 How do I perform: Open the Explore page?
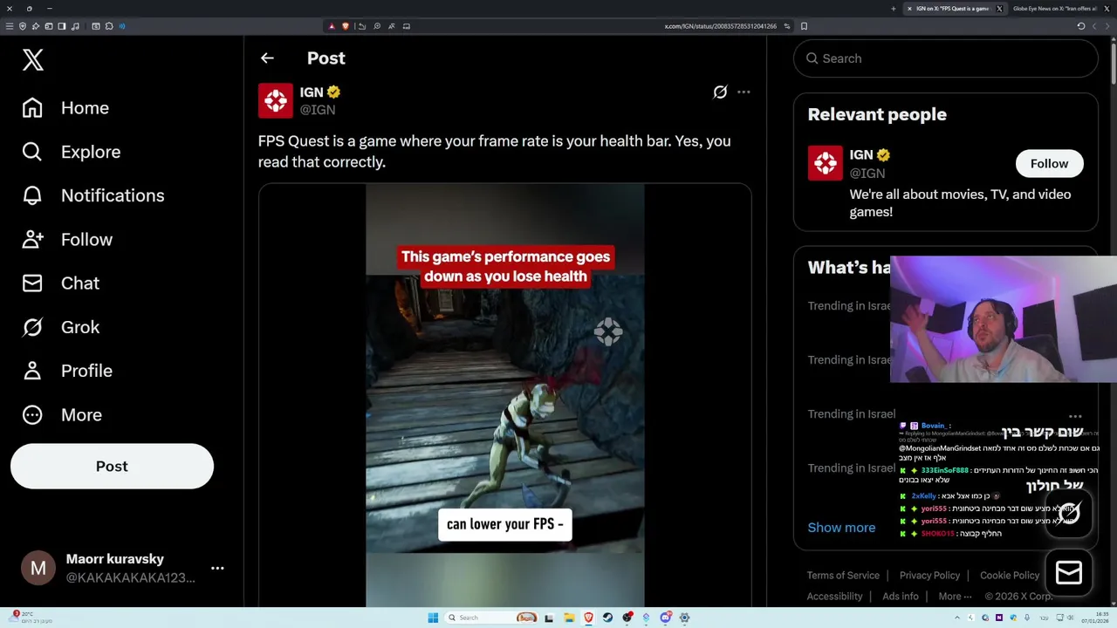click(x=72, y=152)
